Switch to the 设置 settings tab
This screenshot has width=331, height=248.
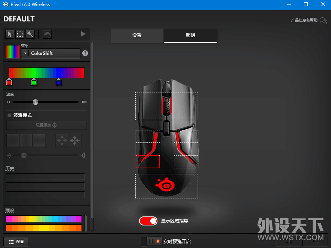137,35
